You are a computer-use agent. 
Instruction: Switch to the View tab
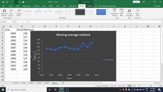58,6
